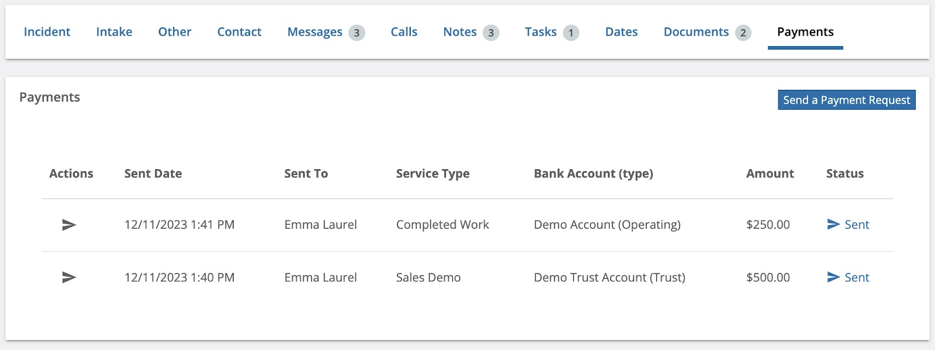This screenshot has width=935, height=350.
Task: Open the Other tab
Action: (x=175, y=32)
